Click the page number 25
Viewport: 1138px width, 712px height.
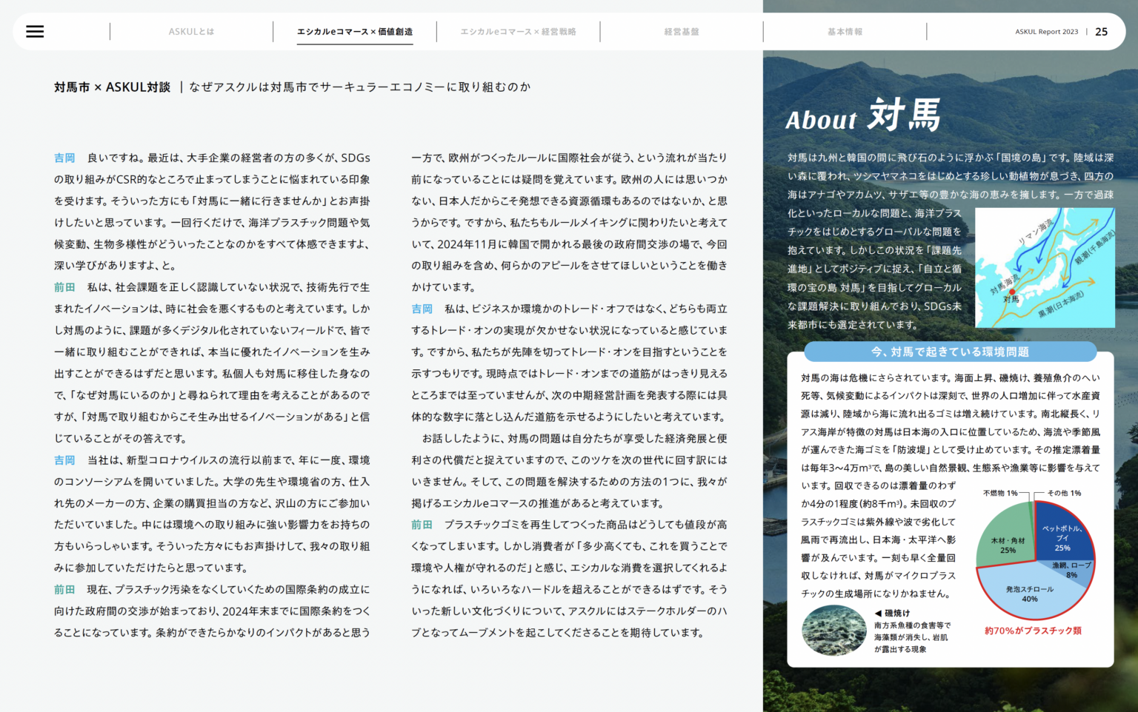[1102, 32]
